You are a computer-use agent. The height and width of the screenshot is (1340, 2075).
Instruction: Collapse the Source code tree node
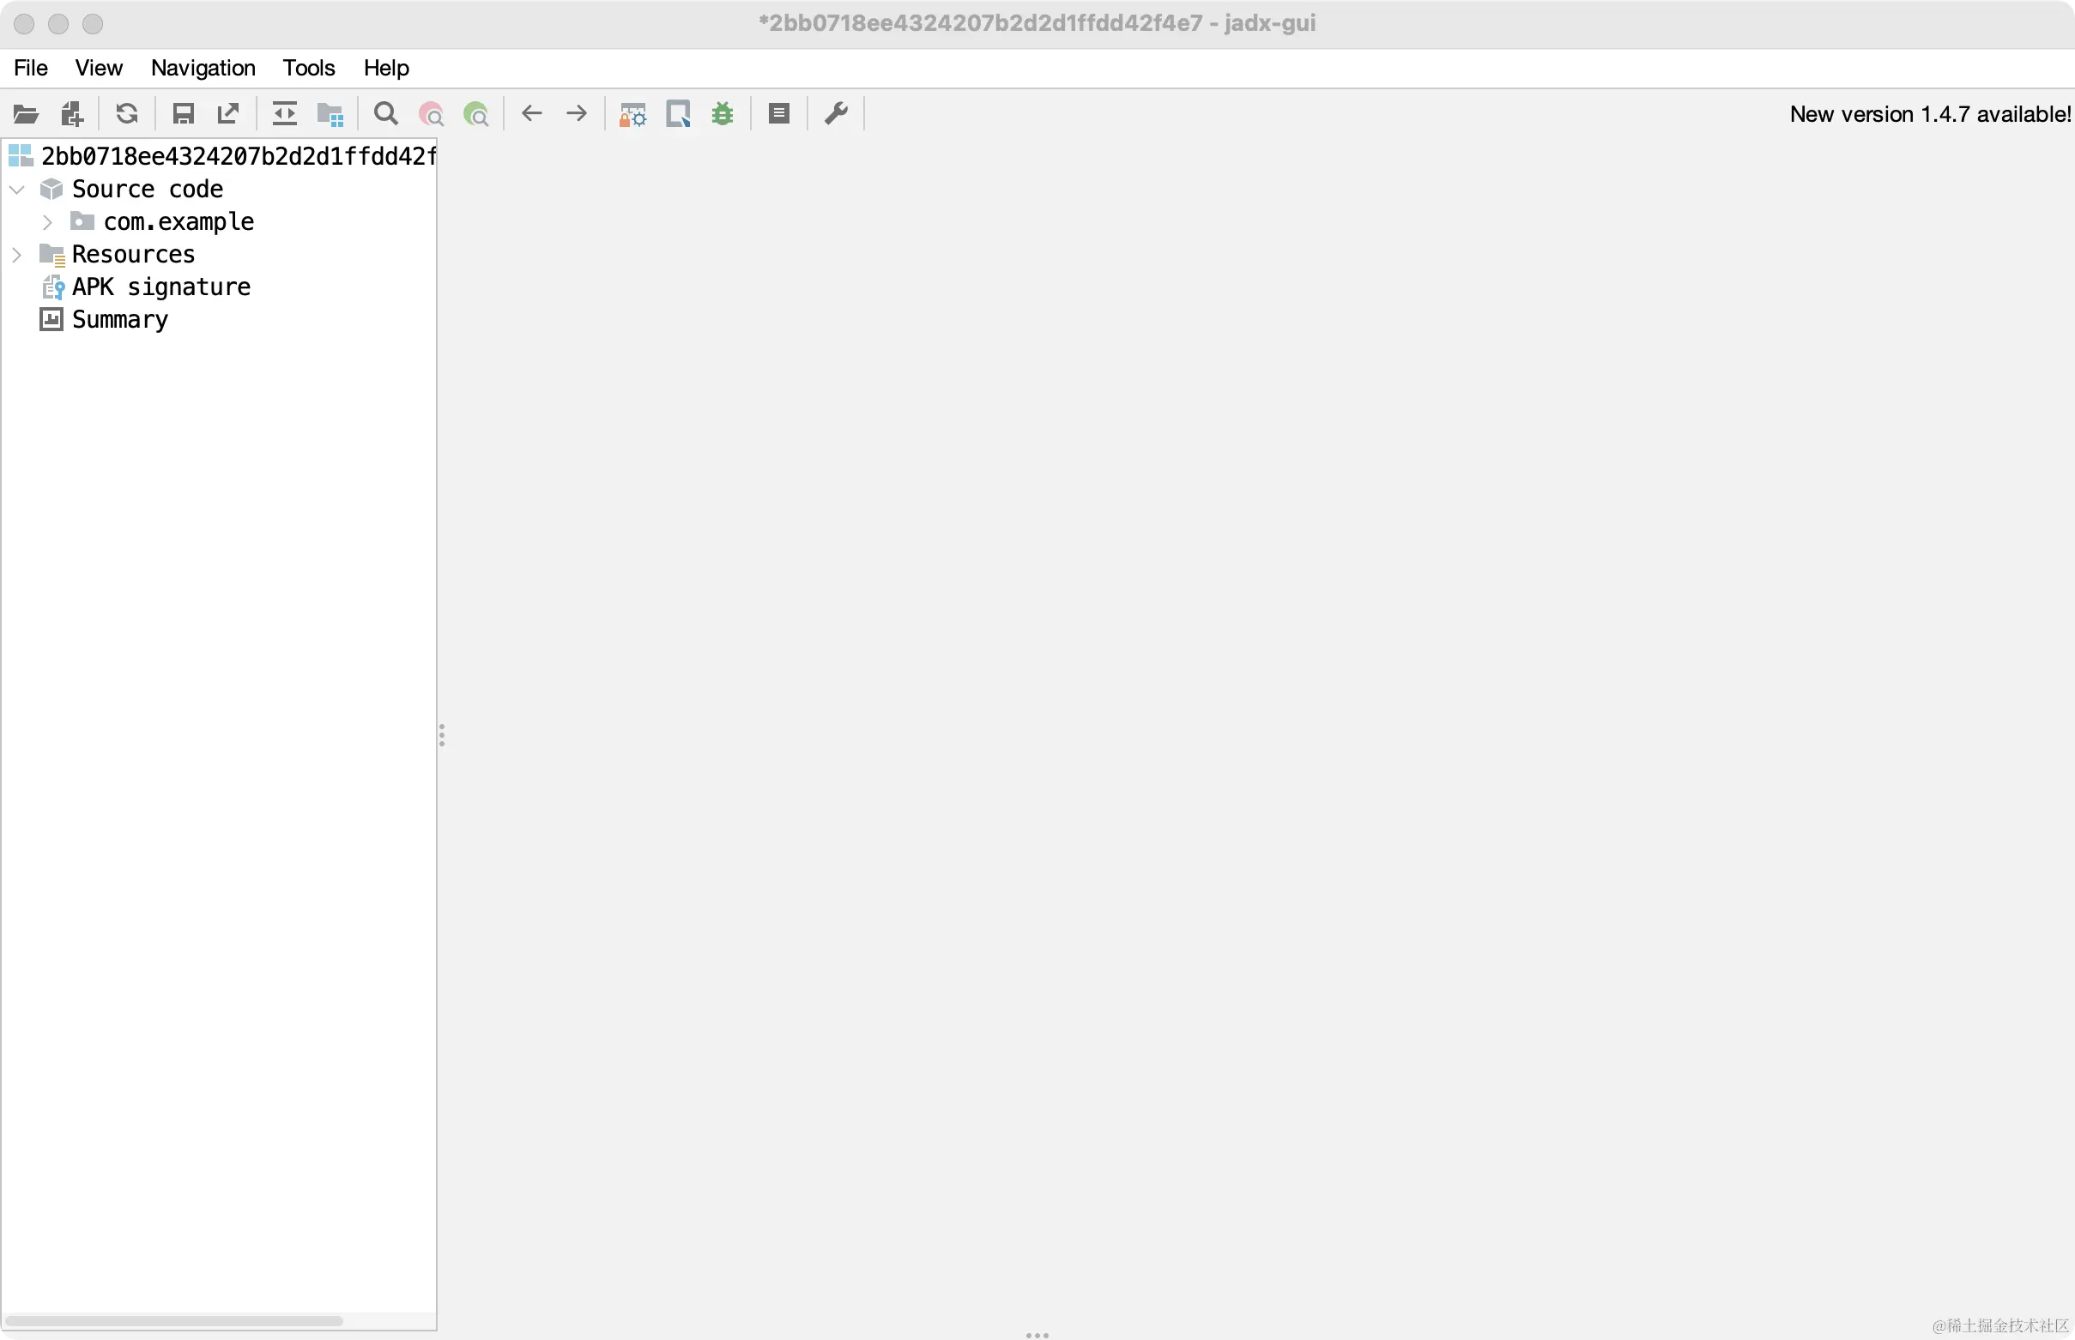16,189
